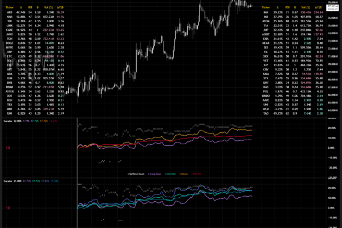342x228 pixels.
Task: Click the 25.16% change value for ATOM
Action: (278, 21)
